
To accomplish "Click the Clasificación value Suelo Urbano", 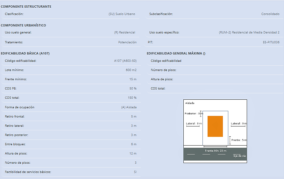I will click(122, 14).
